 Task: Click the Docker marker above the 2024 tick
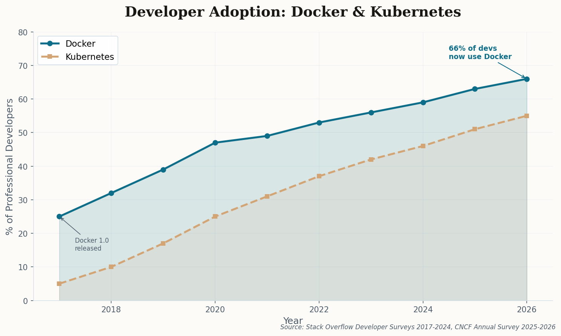(423, 102)
